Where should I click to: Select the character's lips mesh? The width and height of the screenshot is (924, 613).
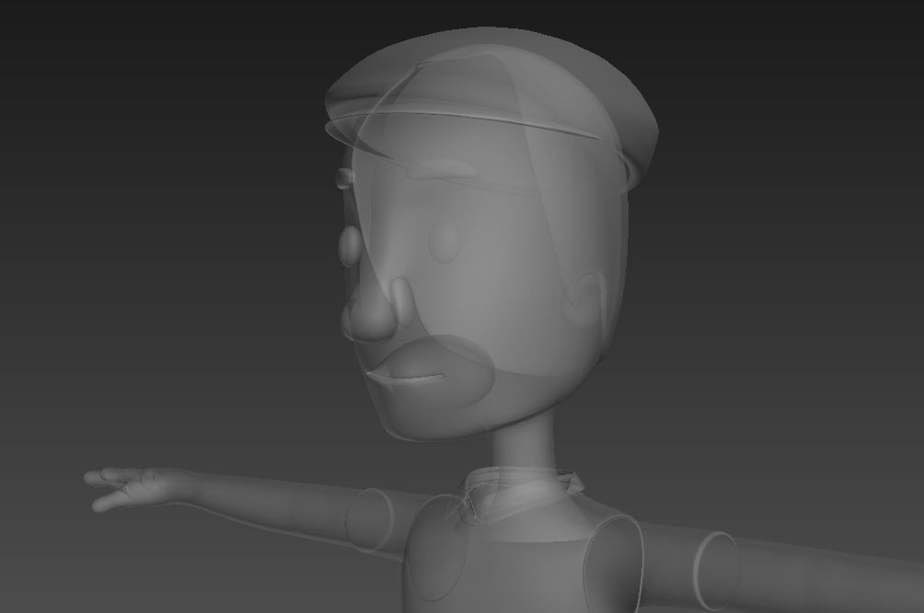click(406, 377)
